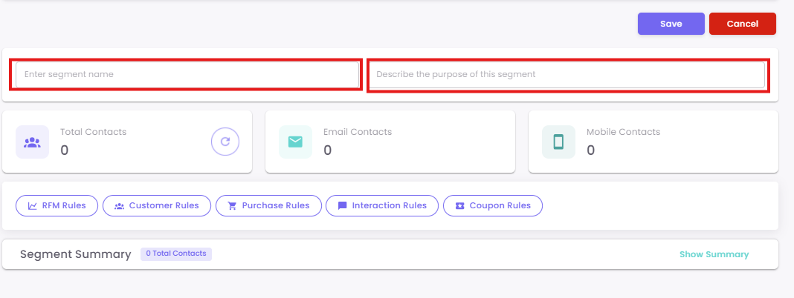
Task: Click the segment purpose description field
Action: click(x=567, y=75)
